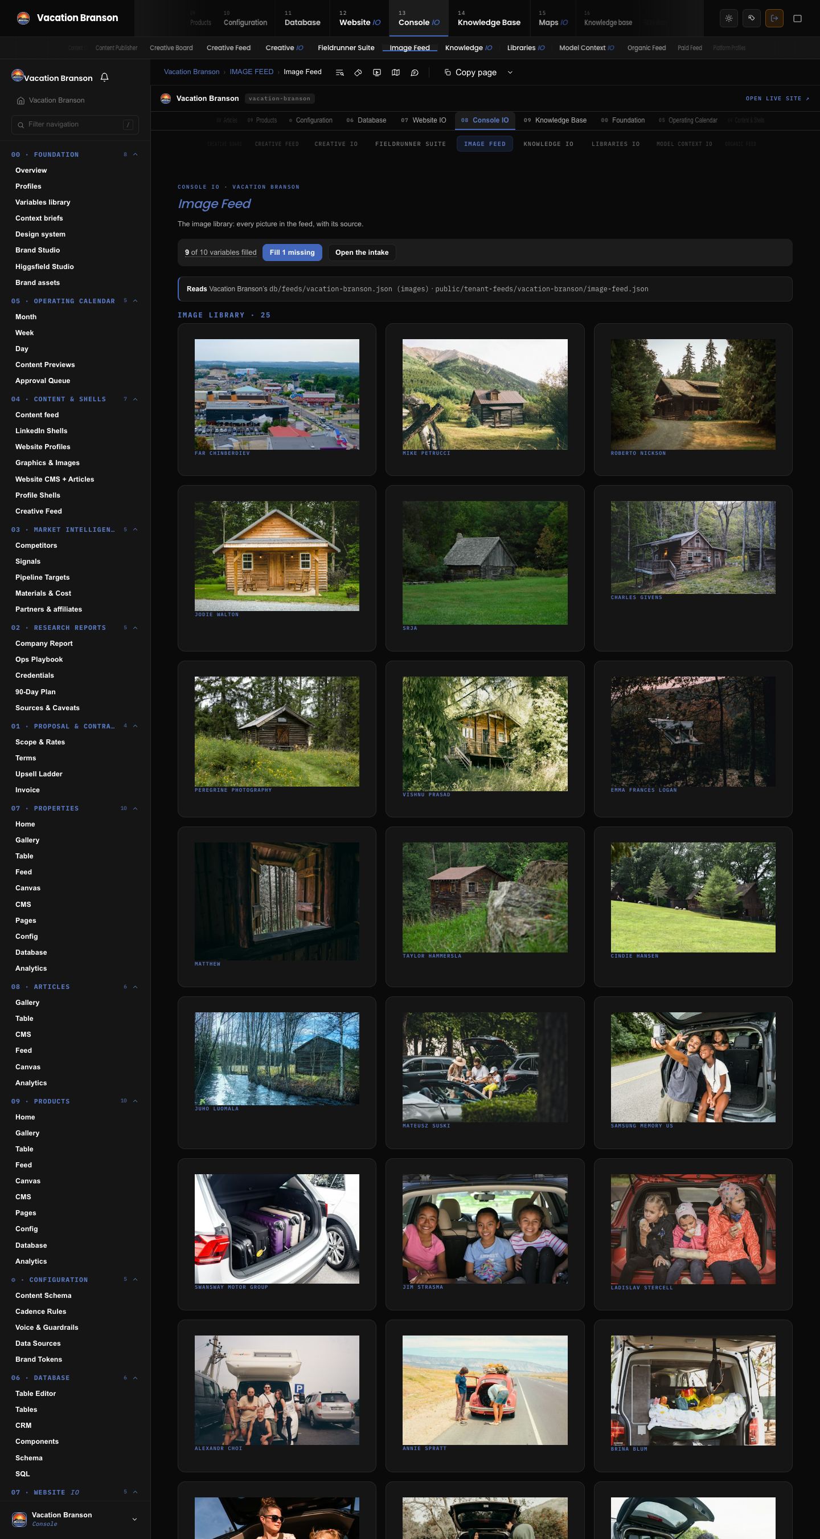Collapse the 05 Operating Calendar section
The width and height of the screenshot is (820, 1539).
tap(135, 301)
